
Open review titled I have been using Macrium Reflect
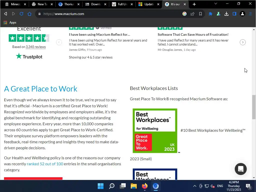click(x=99, y=34)
